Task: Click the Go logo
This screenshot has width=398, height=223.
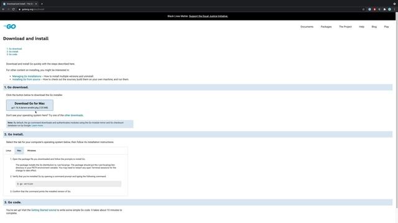Action: pyautogui.click(x=10, y=27)
